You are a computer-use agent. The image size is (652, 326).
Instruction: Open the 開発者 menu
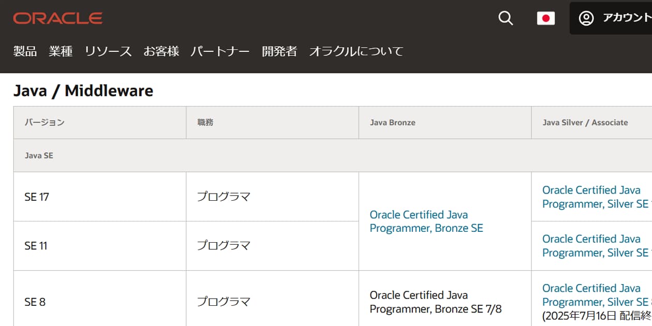(279, 51)
